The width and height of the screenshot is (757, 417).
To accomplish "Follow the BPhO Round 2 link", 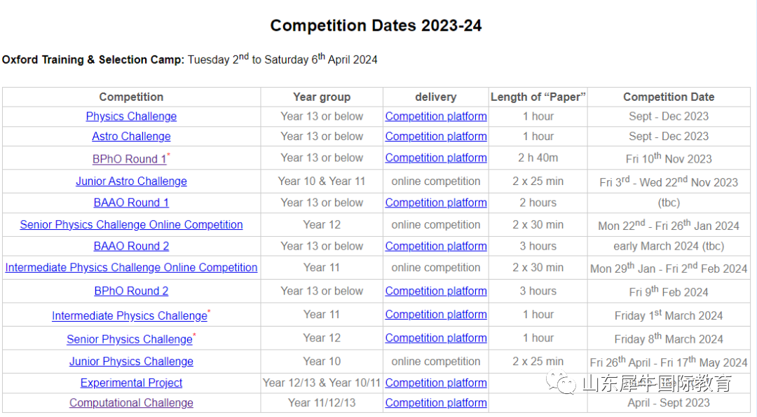I will coord(131,291).
